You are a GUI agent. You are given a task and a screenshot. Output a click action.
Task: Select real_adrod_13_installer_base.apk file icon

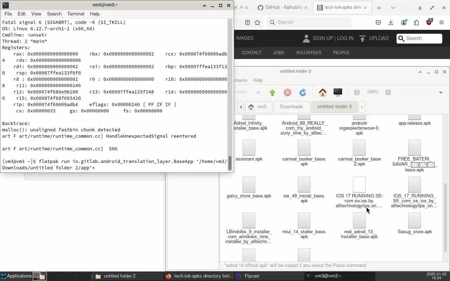(359, 220)
